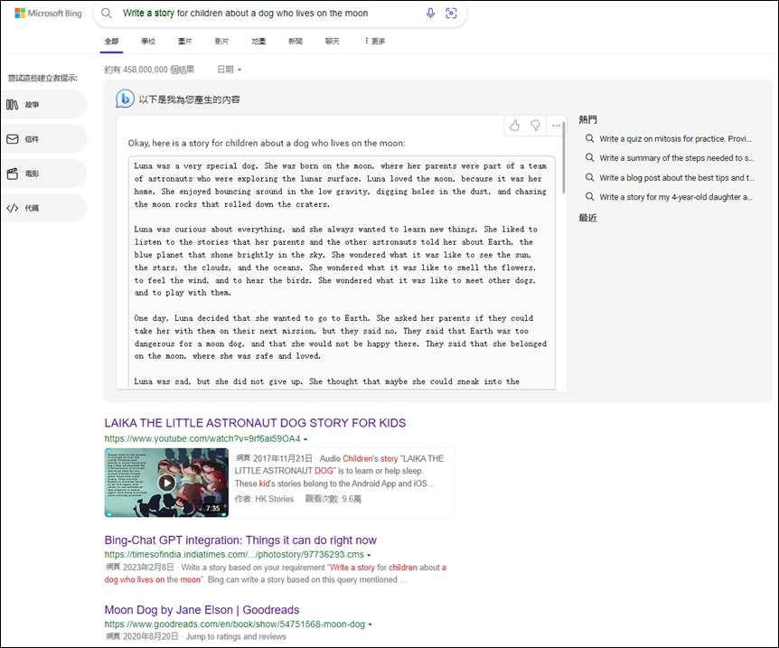Switch to the 全部 tab
Image resolution: width=779 pixels, height=648 pixels.
pos(111,42)
